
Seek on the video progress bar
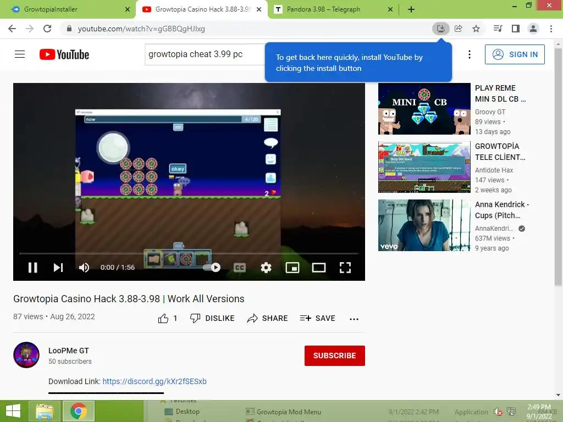189,253
